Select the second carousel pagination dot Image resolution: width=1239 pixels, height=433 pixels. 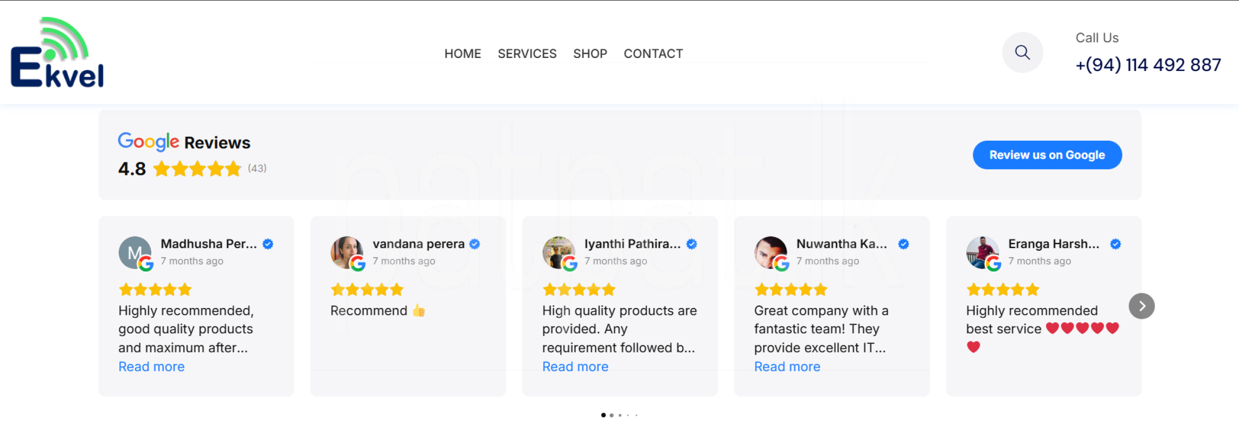point(612,415)
